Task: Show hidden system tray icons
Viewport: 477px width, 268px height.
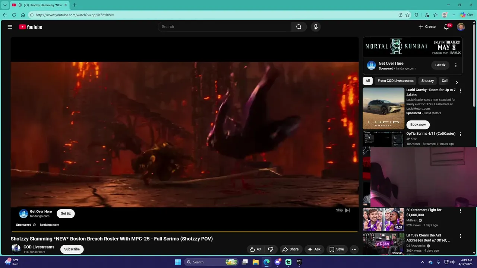Action: point(422,262)
